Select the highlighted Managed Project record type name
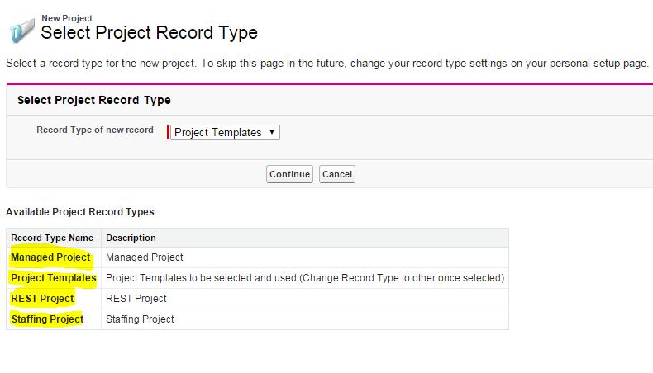The height and width of the screenshot is (373, 653). pyautogui.click(x=50, y=257)
